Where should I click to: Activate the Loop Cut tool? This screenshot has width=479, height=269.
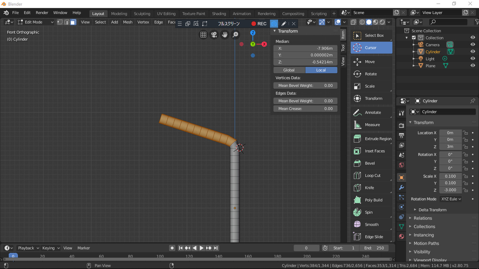pyautogui.click(x=371, y=176)
